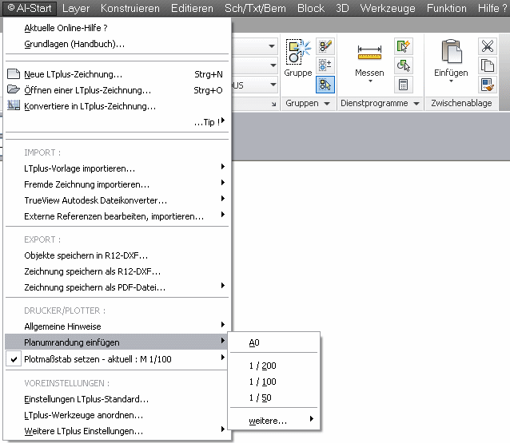Viewport: 510px width, 443px height.
Task: Expand TrueView Autodesk Dateikonverter submenu
Action: (x=117, y=200)
